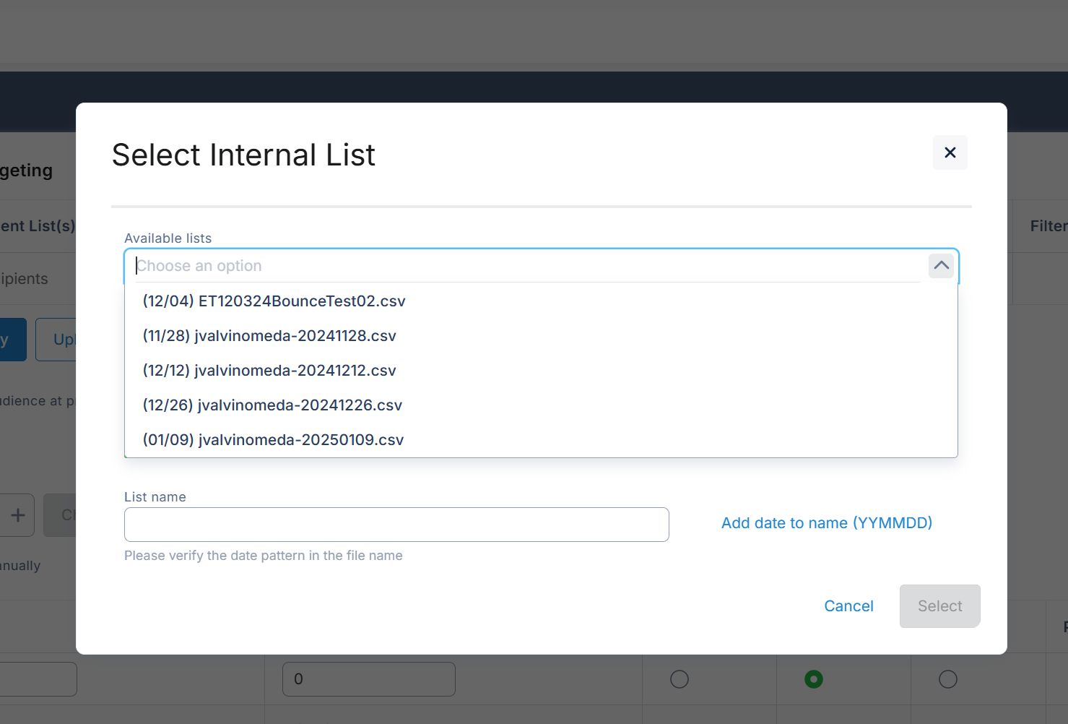Image resolution: width=1068 pixels, height=724 pixels.
Task: Click Add date to name (YYMMDD) link
Action: [x=826, y=523]
